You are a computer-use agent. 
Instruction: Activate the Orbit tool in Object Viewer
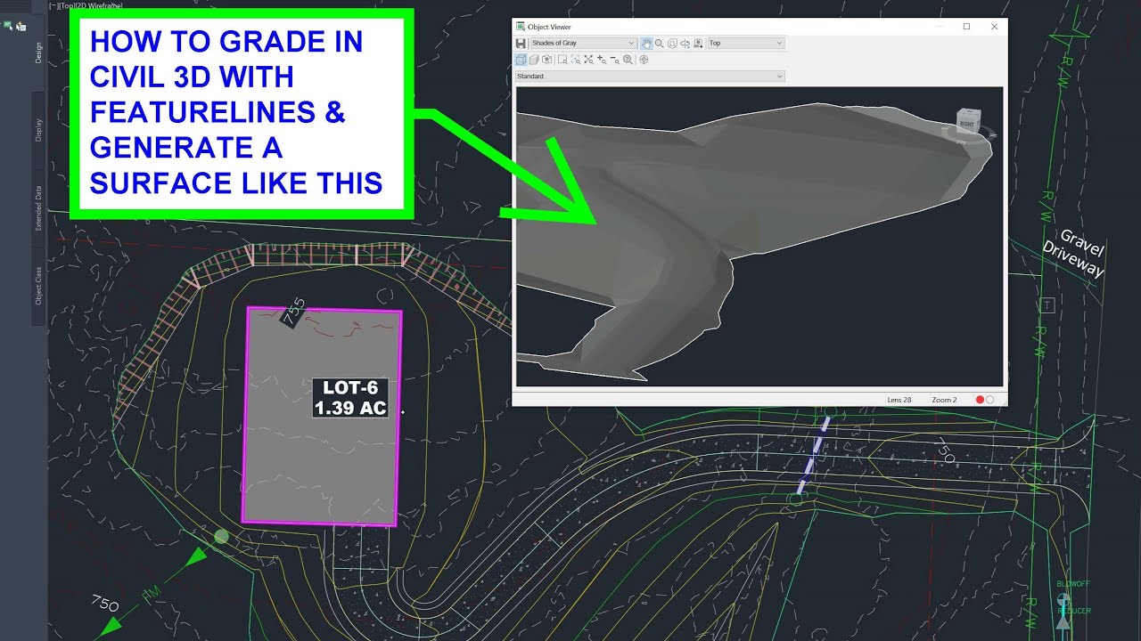(x=672, y=44)
